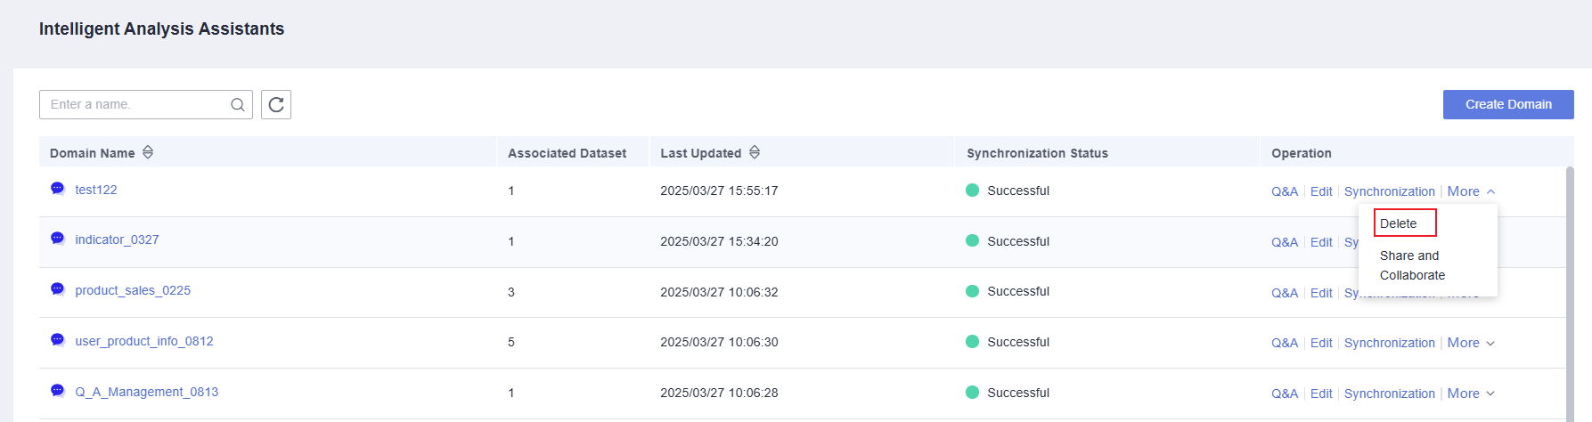The width and height of the screenshot is (1592, 422).
Task: Edit the test122 domain
Action: pyautogui.click(x=1321, y=191)
